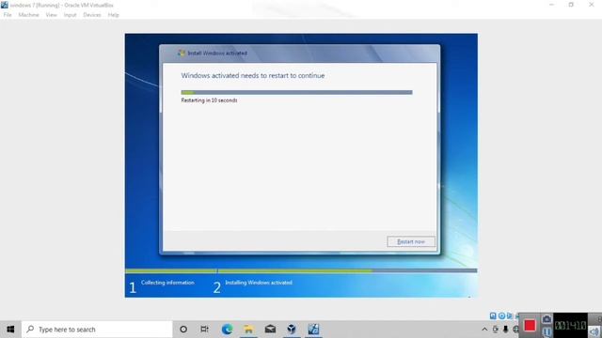602x338 pixels.
Task: Open Task View from the taskbar
Action: (205, 330)
